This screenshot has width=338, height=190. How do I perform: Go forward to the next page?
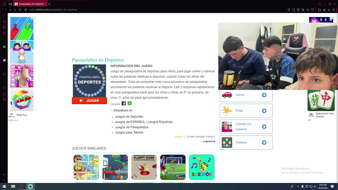tap(15, 10)
